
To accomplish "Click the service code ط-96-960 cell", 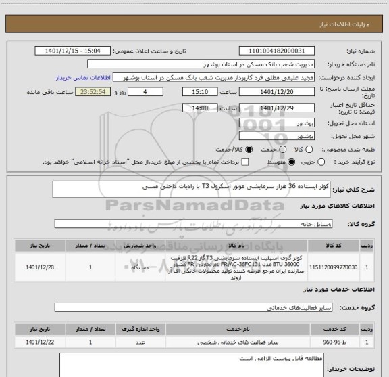I will click(x=334, y=342).
